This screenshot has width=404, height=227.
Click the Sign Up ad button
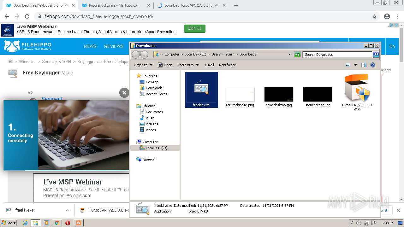(195, 28)
